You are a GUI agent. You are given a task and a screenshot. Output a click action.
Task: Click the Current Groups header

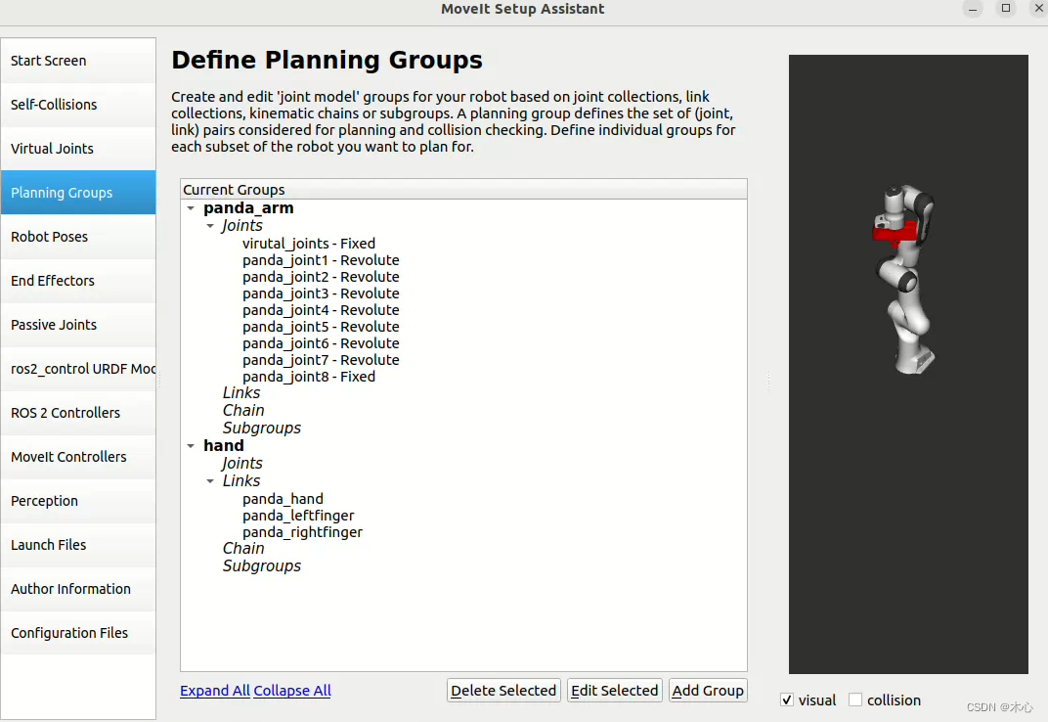point(463,190)
